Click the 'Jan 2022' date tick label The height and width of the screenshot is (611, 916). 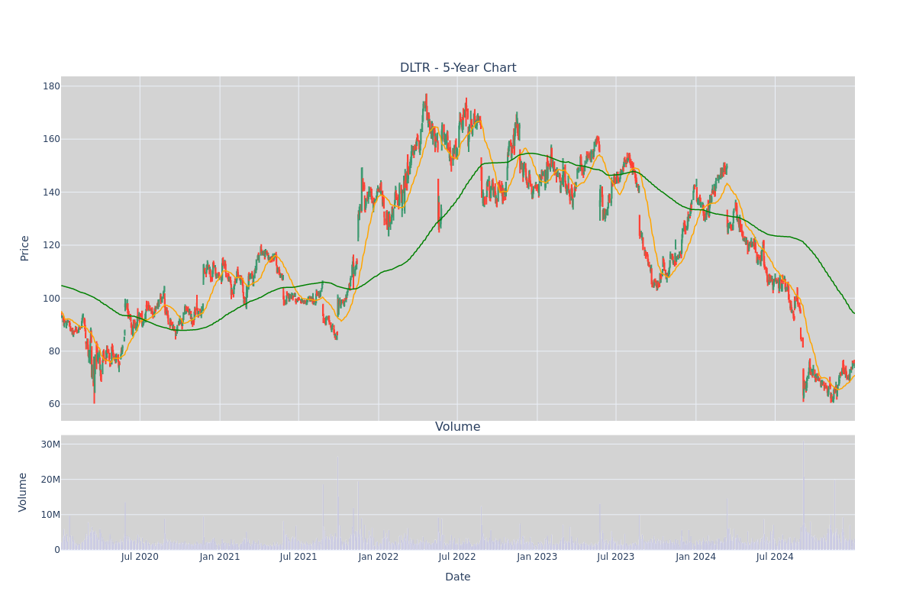coord(379,557)
